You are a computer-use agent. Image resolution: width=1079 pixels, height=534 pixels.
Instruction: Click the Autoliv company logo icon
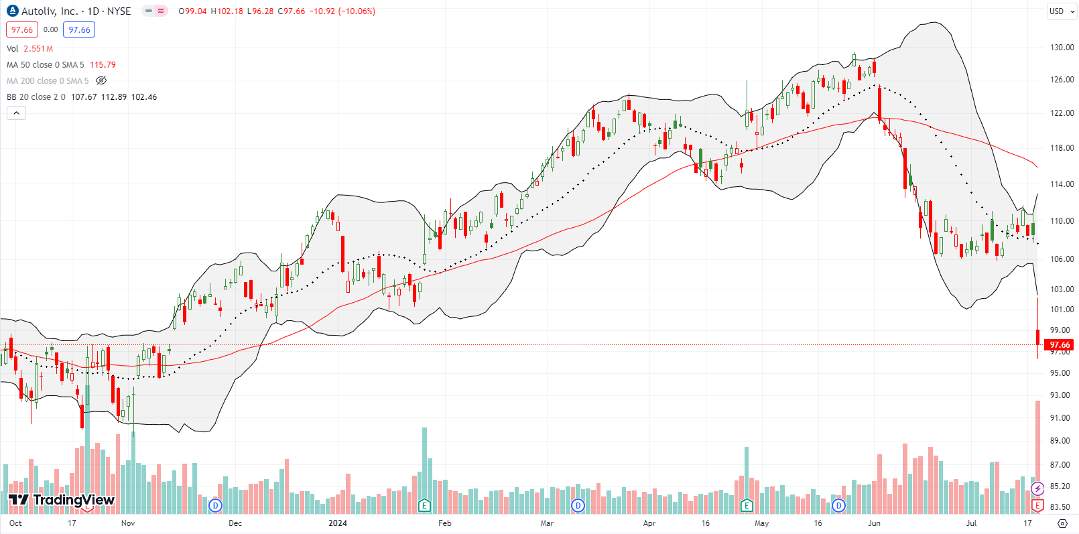click(12, 11)
